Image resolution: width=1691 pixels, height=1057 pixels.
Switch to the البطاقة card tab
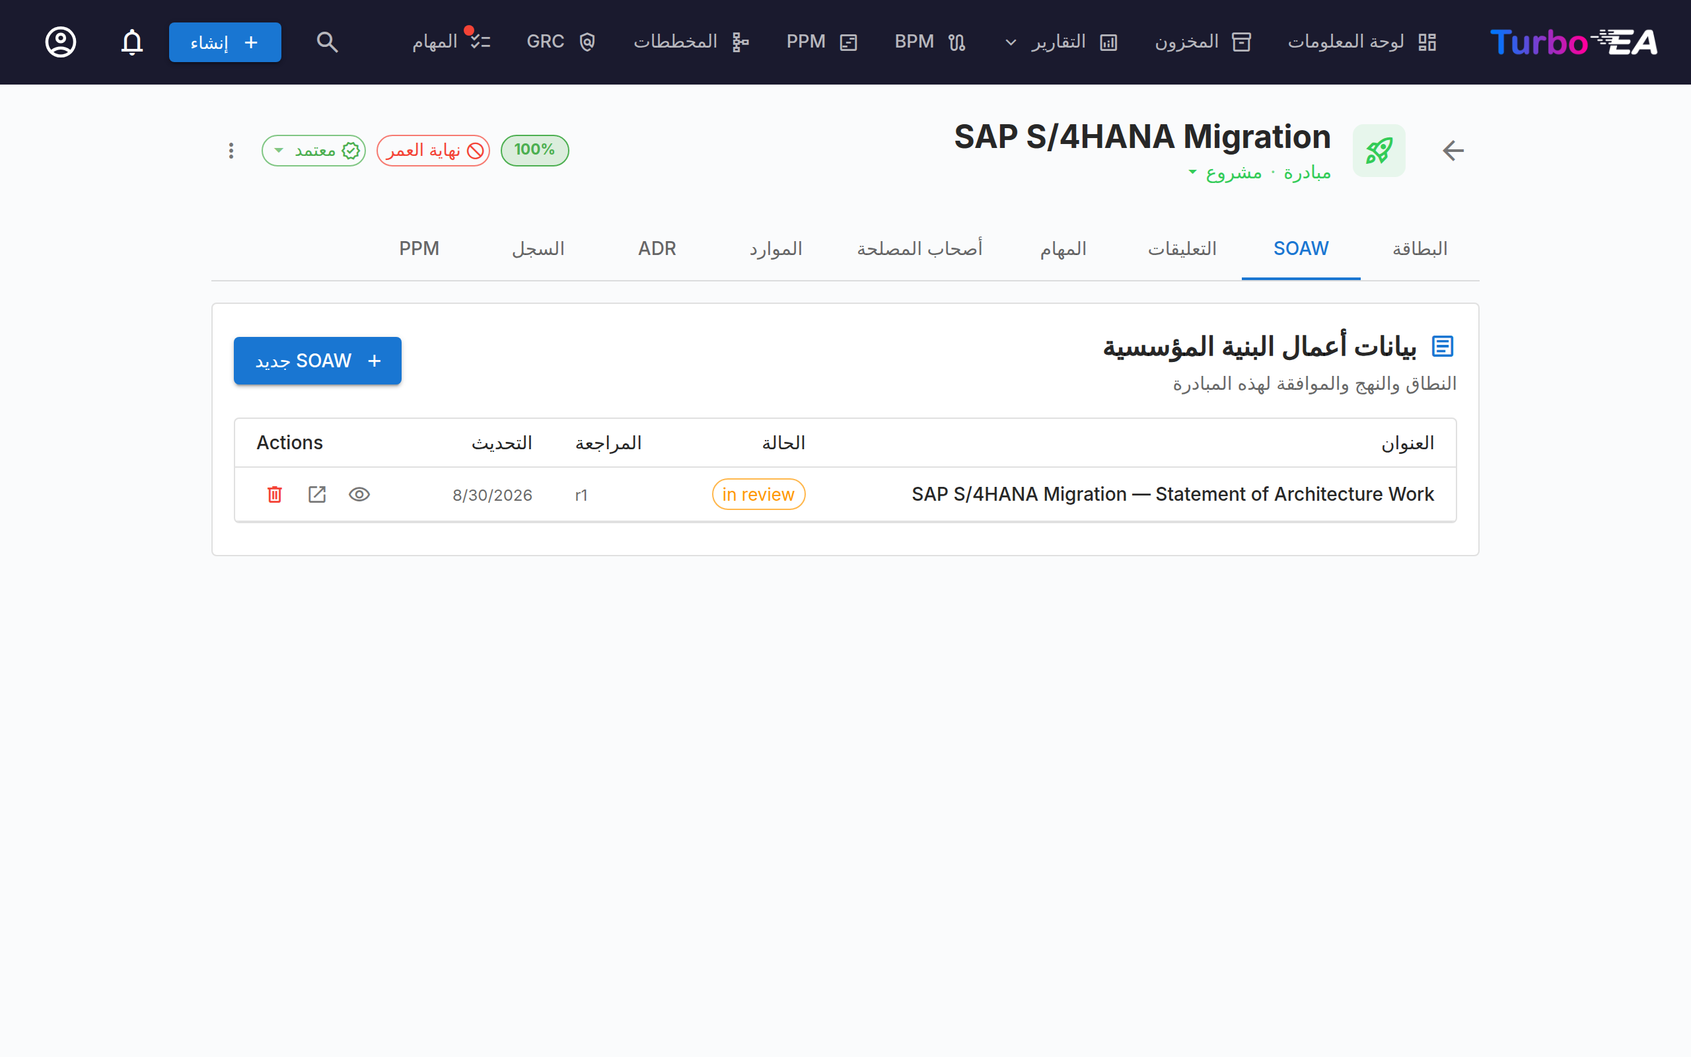[1419, 249]
